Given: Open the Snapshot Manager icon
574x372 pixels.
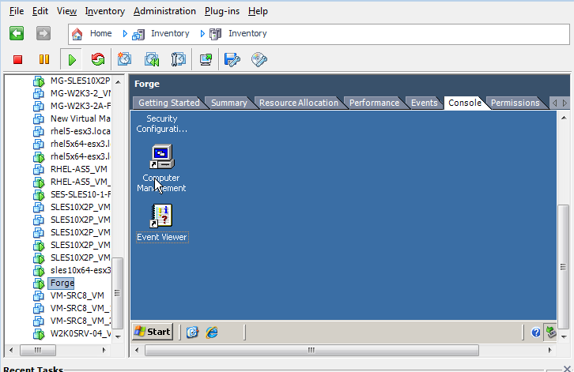Looking at the screenshot, I should click(x=178, y=59).
